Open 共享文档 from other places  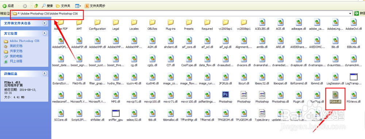(x=16, y=51)
